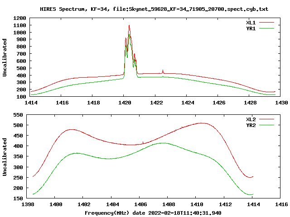This screenshot has height=217, width=290.
Task: Click the Uncalibrated label of the bottom plot
Action: click(5, 157)
